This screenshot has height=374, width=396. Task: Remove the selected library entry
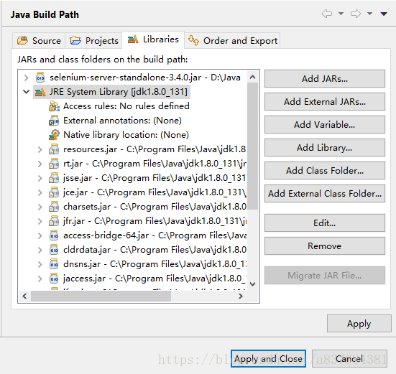point(325,246)
